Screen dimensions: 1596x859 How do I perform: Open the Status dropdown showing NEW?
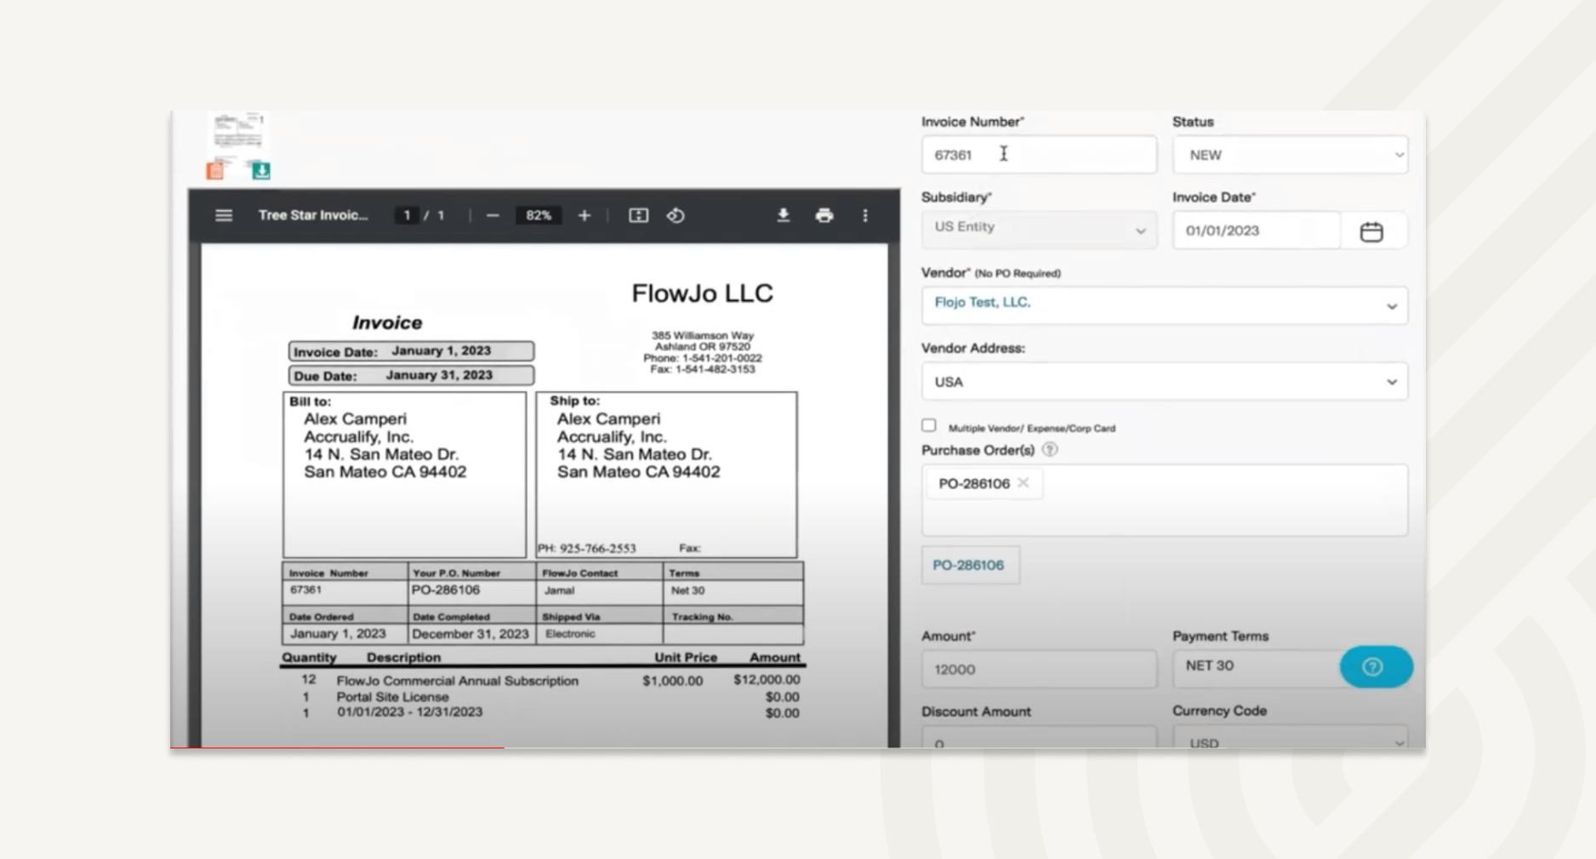(x=1290, y=155)
